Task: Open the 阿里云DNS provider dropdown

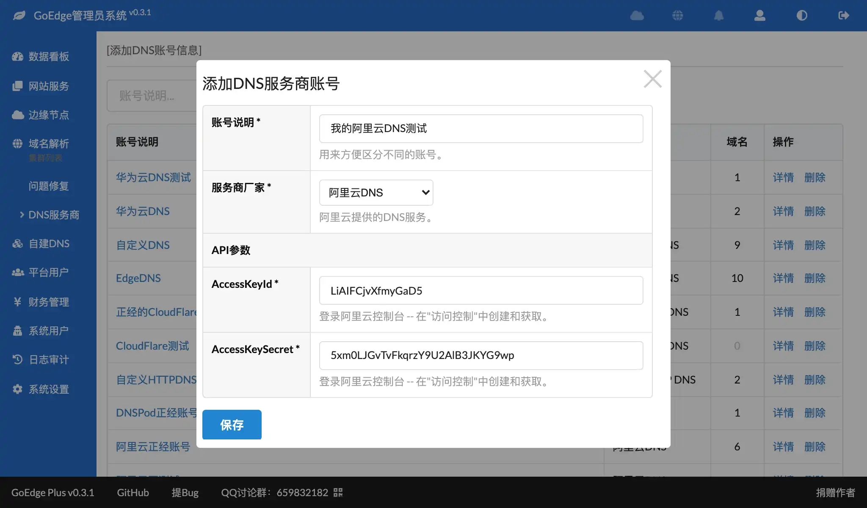Action: point(376,193)
